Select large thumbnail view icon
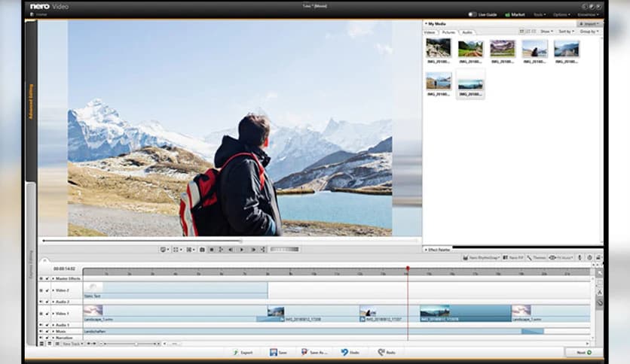 pos(522,32)
